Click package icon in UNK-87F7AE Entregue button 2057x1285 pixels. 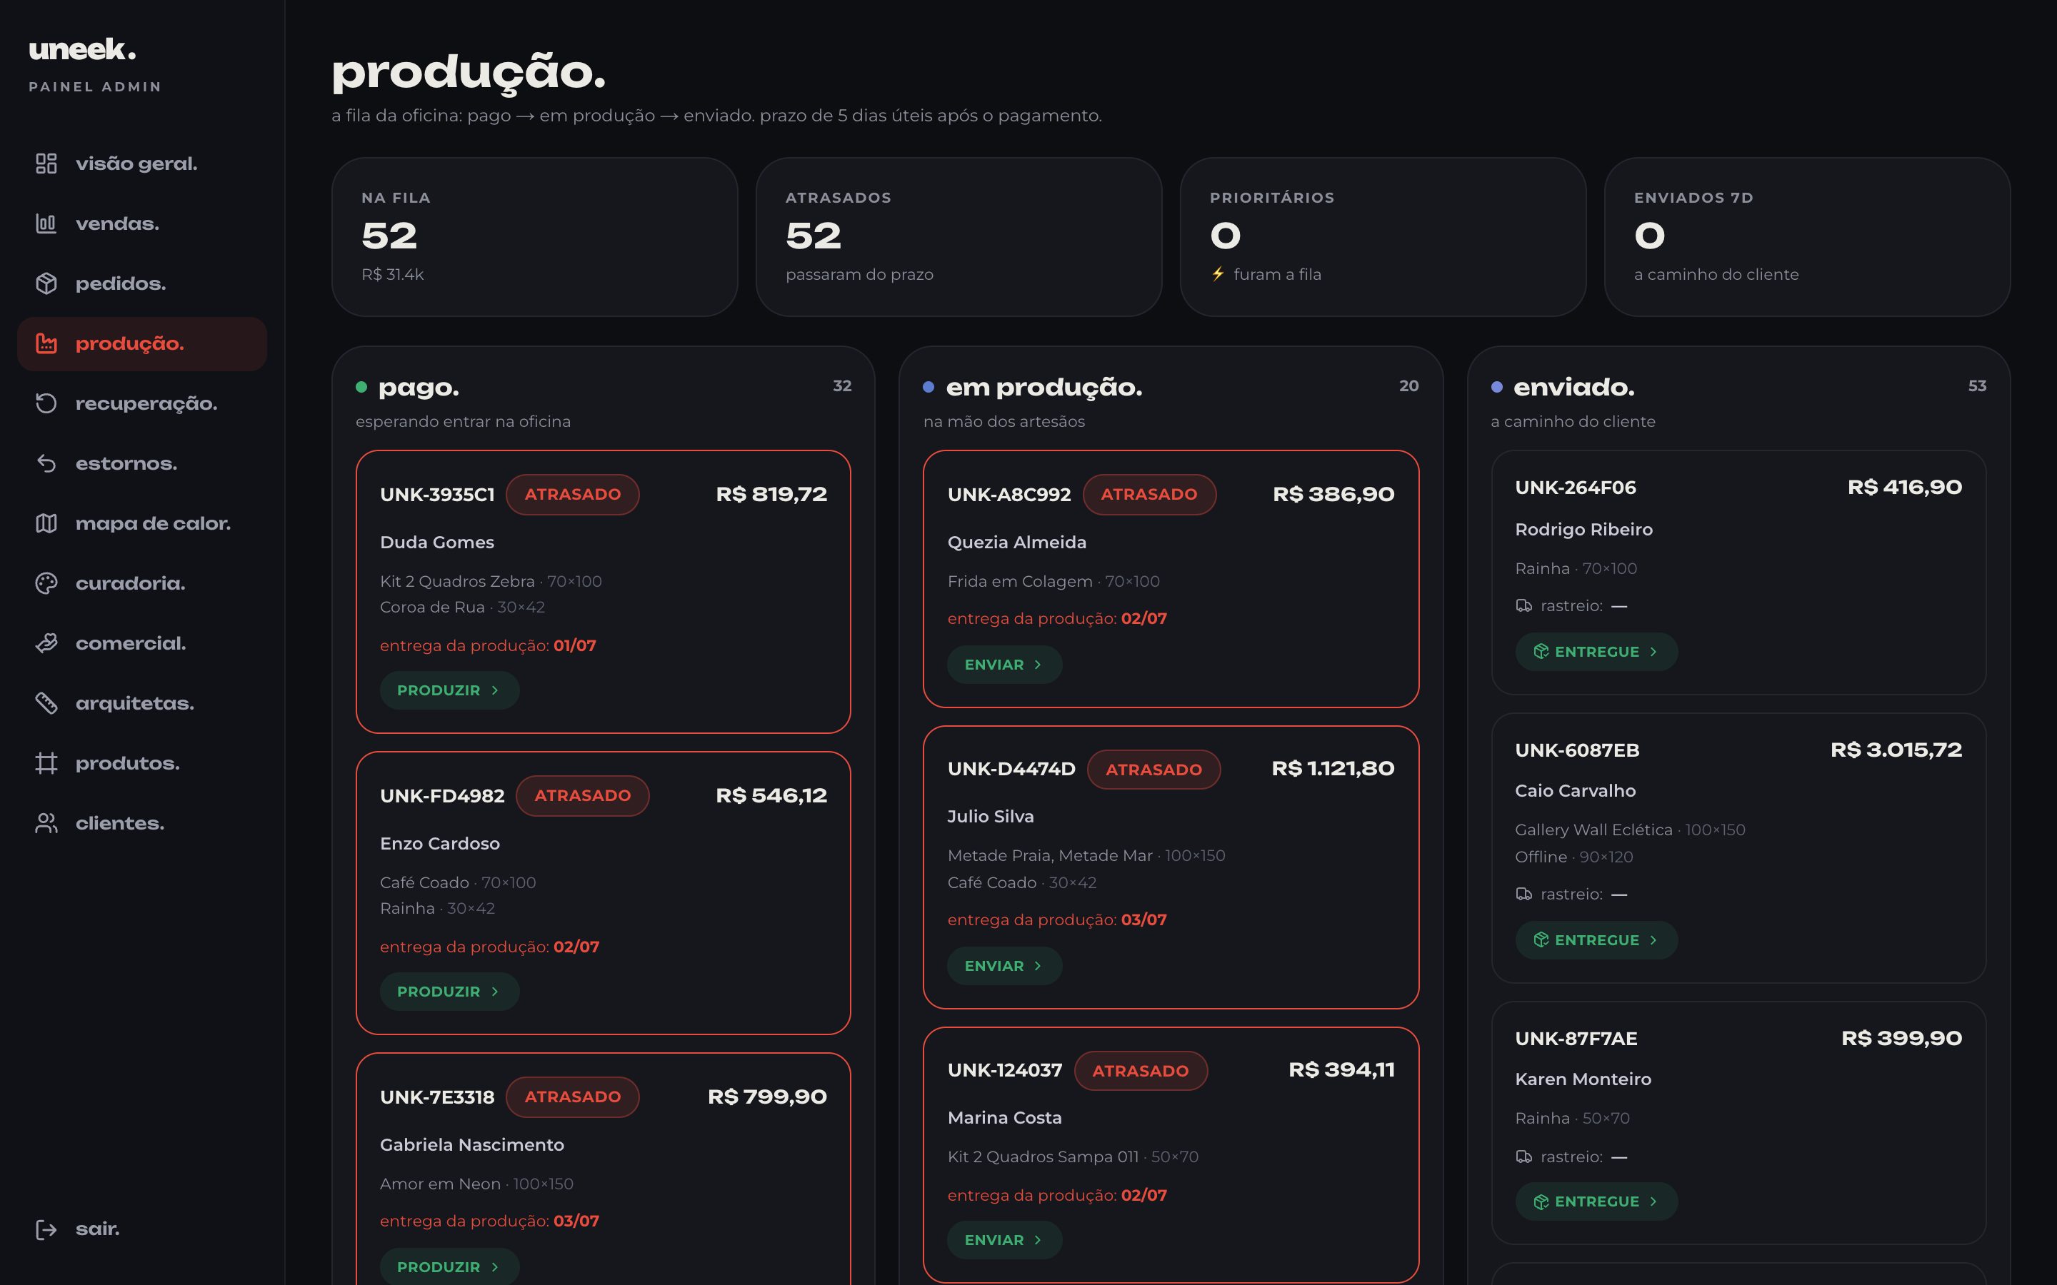(x=1541, y=1201)
